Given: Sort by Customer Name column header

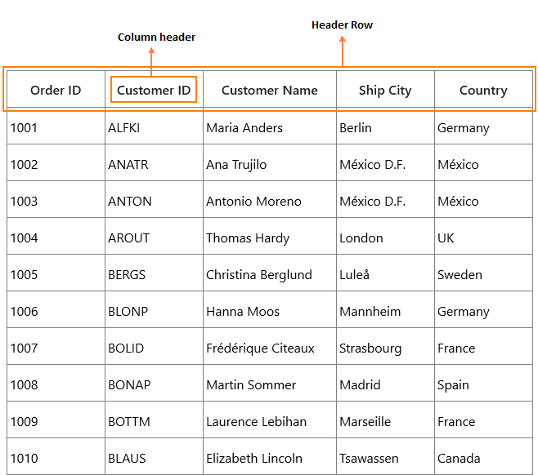Looking at the screenshot, I should point(270,91).
